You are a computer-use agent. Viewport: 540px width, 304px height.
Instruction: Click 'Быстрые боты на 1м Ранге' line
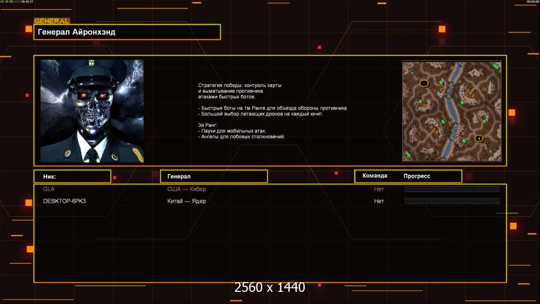tap(273, 108)
